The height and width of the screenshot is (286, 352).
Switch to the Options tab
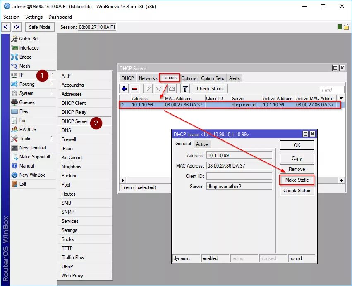coord(189,78)
